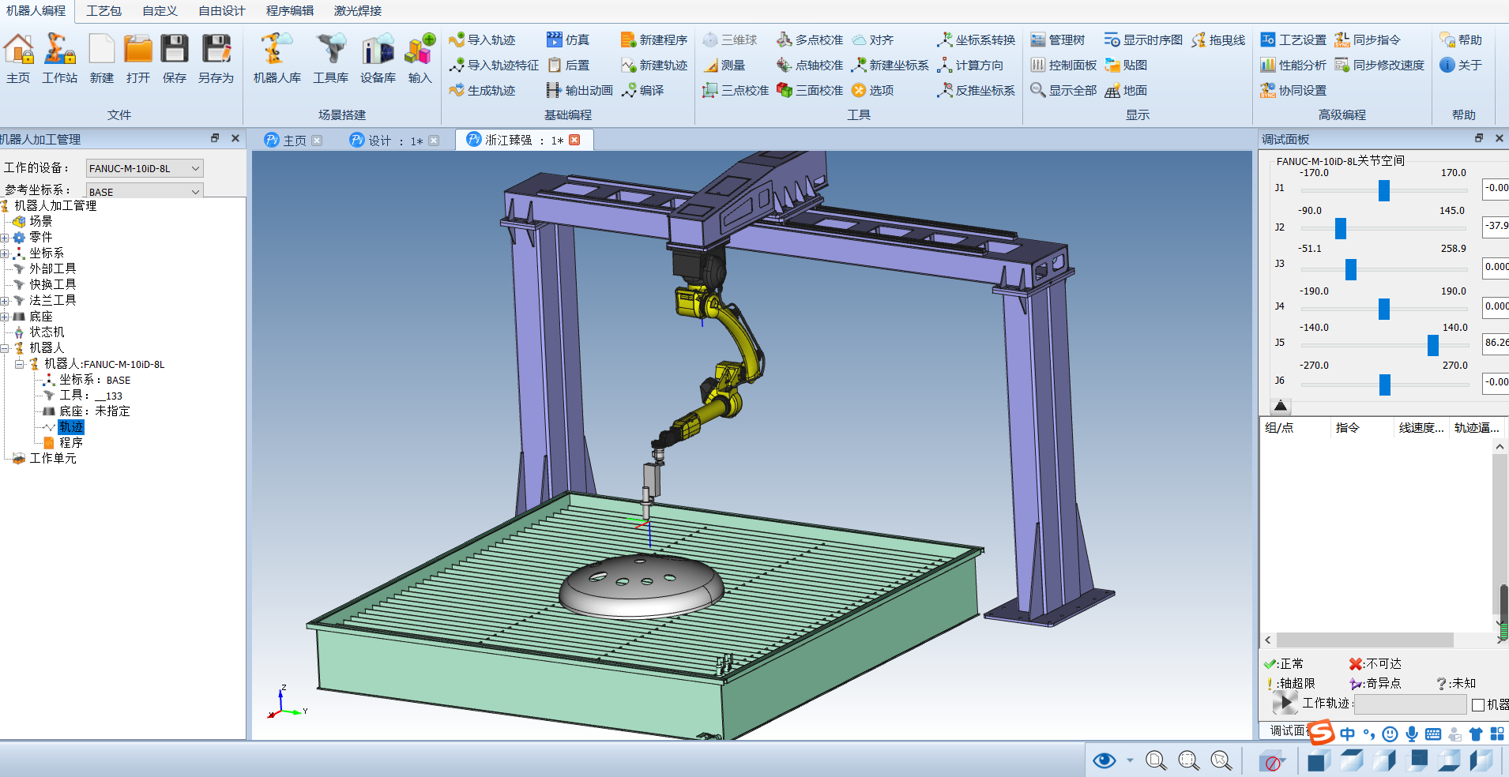Click the 保存 save icon
Screen dimensions: 1509x777
tap(175, 57)
